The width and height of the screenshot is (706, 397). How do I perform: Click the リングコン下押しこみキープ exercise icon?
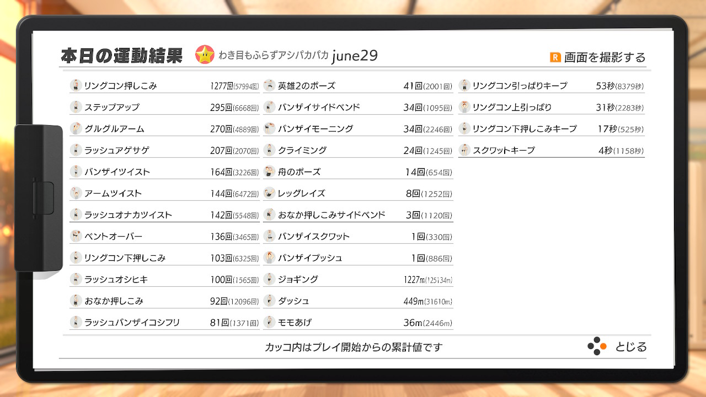(464, 128)
